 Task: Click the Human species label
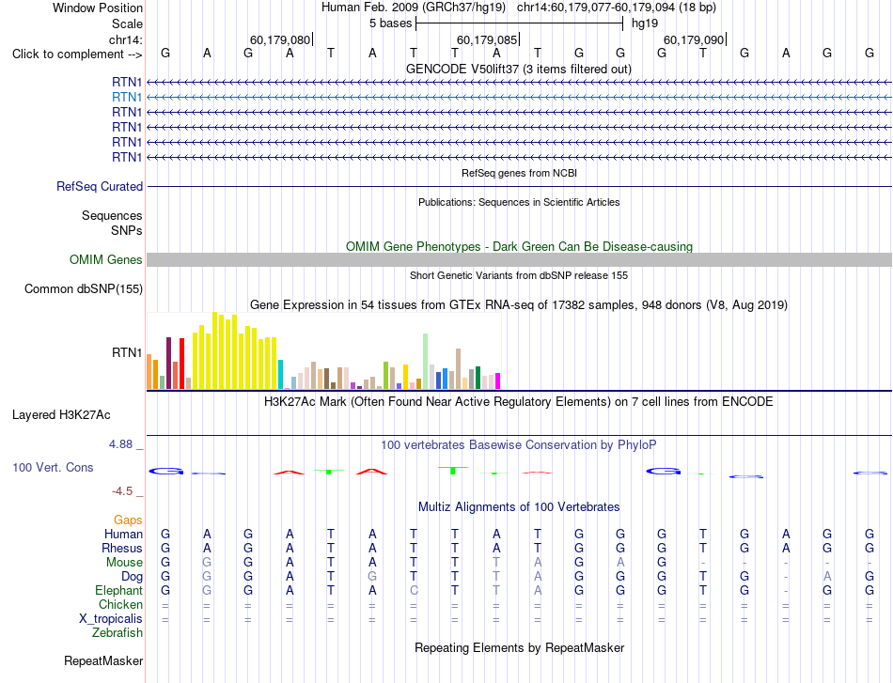pos(123,534)
